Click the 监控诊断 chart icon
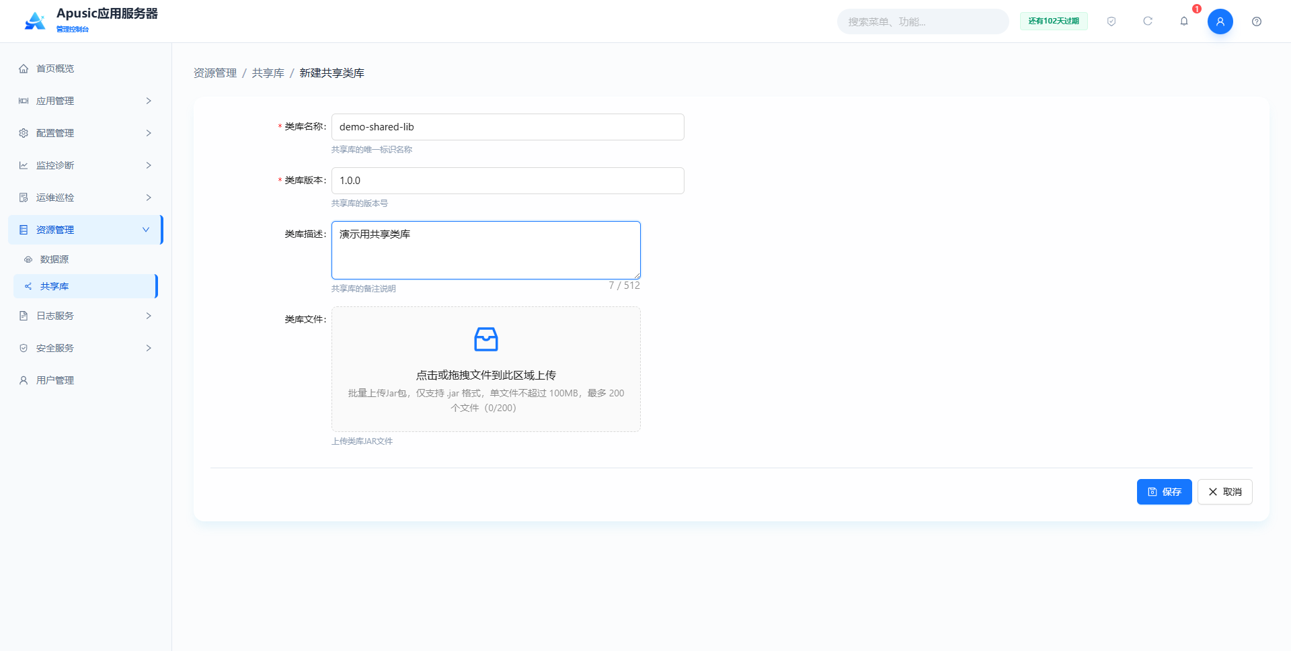This screenshot has width=1291, height=651. 24,165
